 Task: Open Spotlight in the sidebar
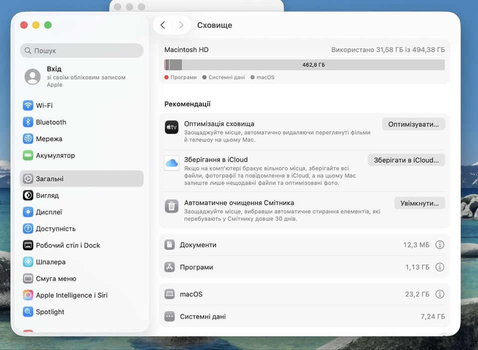pyautogui.click(x=82, y=311)
